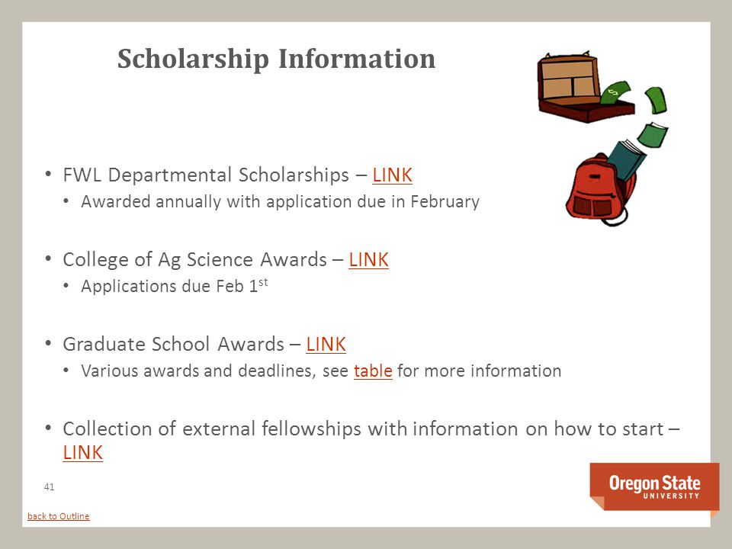
Task: Follow the 'table' hyperlink for award deadlines
Action: pyautogui.click(x=373, y=371)
